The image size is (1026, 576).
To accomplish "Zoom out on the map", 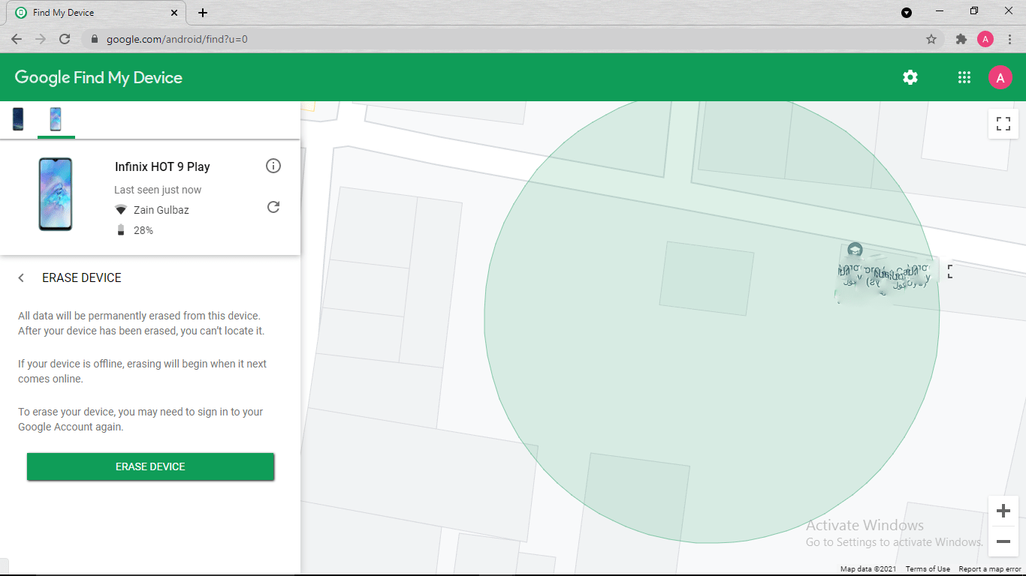I will coord(1003,541).
